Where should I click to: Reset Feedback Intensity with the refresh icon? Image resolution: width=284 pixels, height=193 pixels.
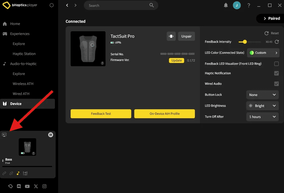pos(277,42)
